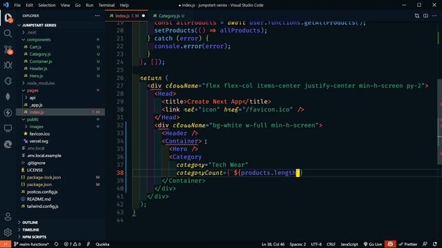Open Header.js in the explorer
Image resolution: width=442 pixels, height=248 pixels.
(39, 69)
